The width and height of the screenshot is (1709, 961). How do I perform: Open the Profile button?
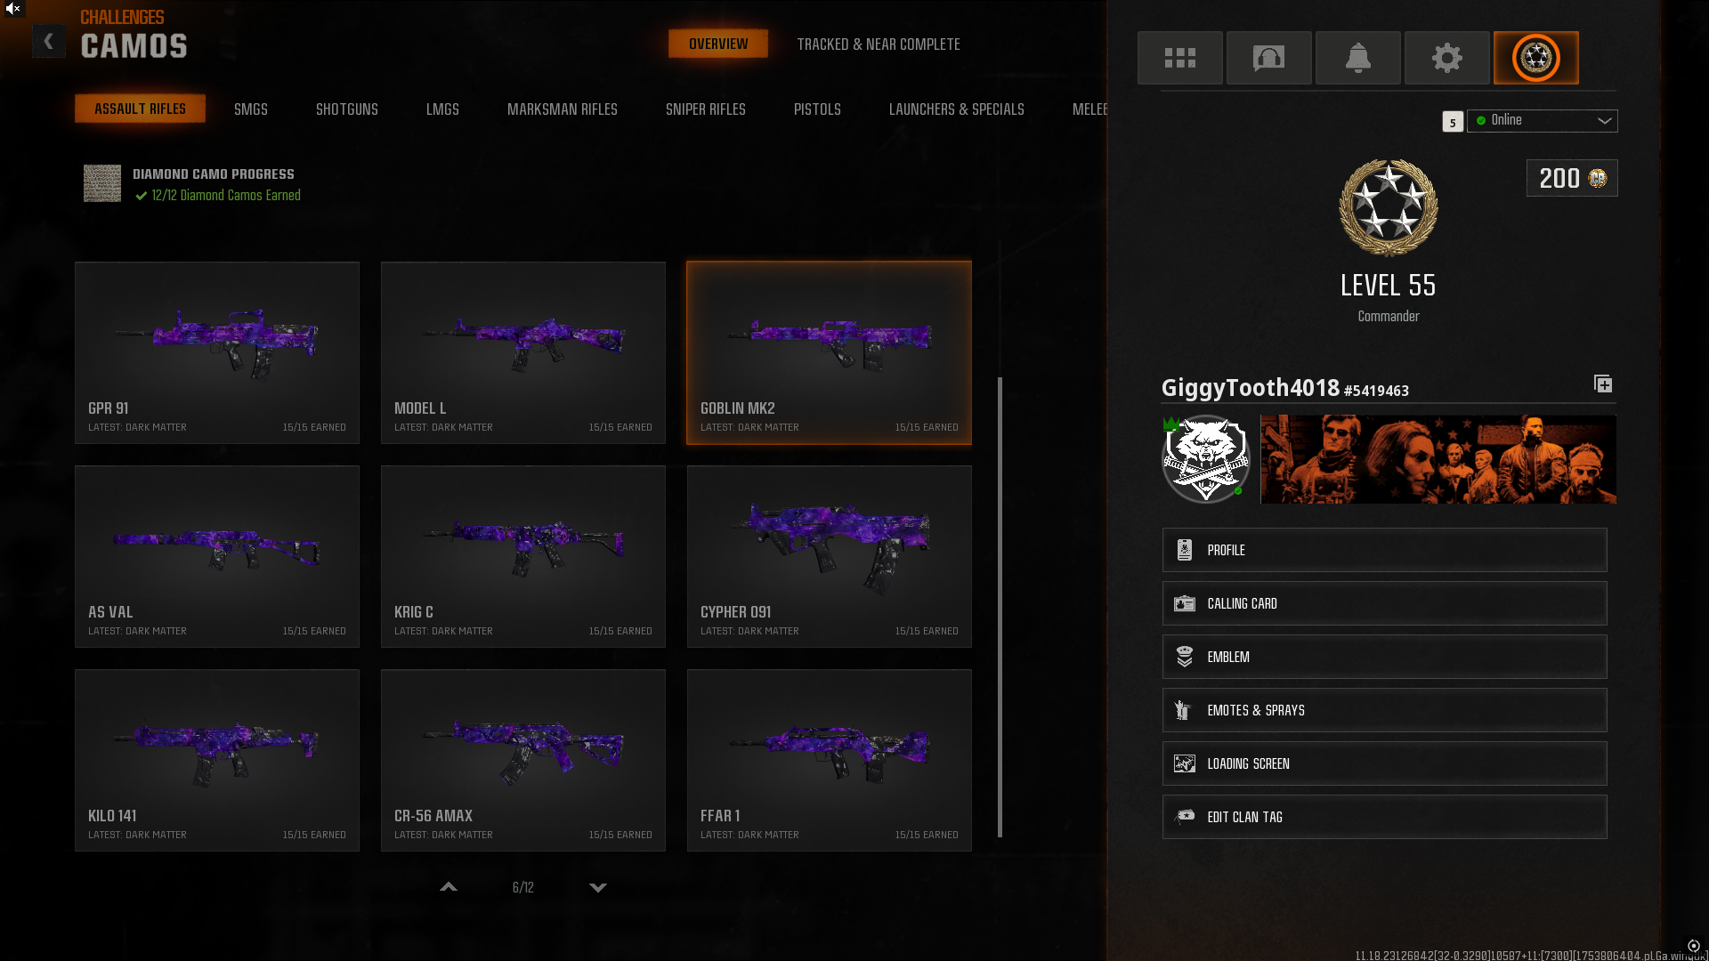click(x=1384, y=550)
